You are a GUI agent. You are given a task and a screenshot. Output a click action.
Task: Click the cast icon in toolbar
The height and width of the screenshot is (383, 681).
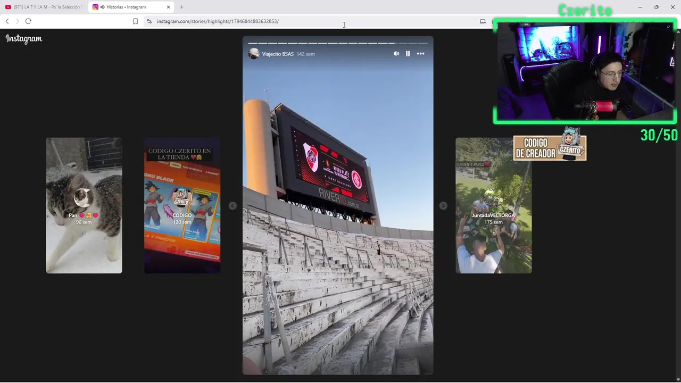pyautogui.click(x=483, y=21)
